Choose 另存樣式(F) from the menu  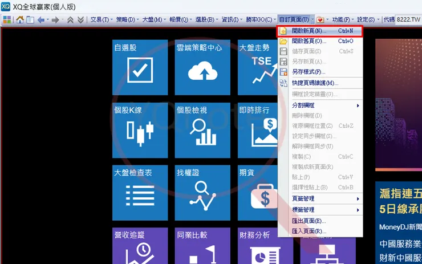320,72
